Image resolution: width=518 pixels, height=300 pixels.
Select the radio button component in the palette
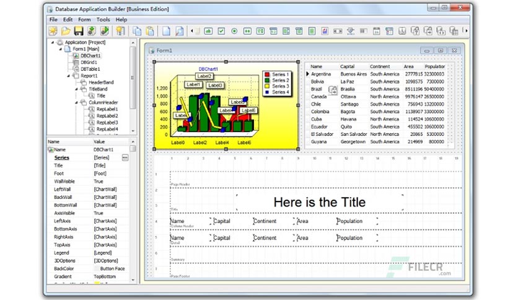point(234,31)
